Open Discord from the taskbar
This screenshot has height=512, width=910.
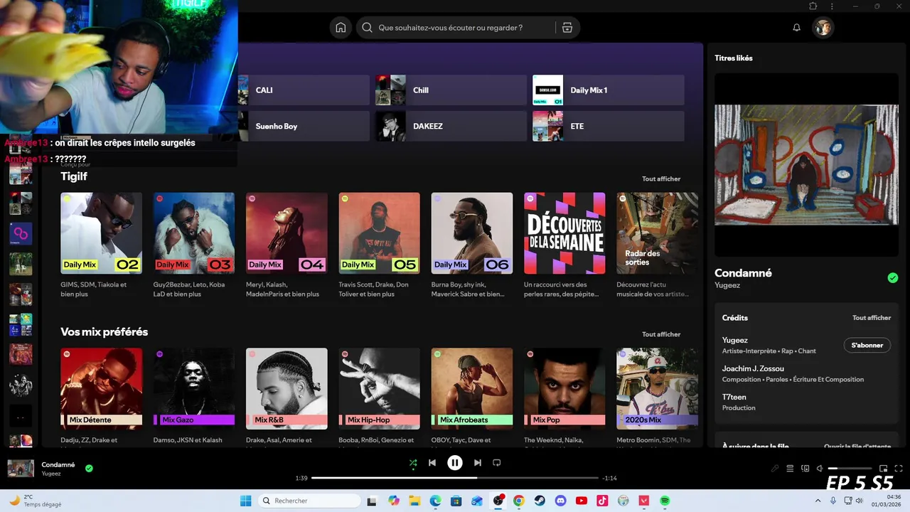coord(560,501)
